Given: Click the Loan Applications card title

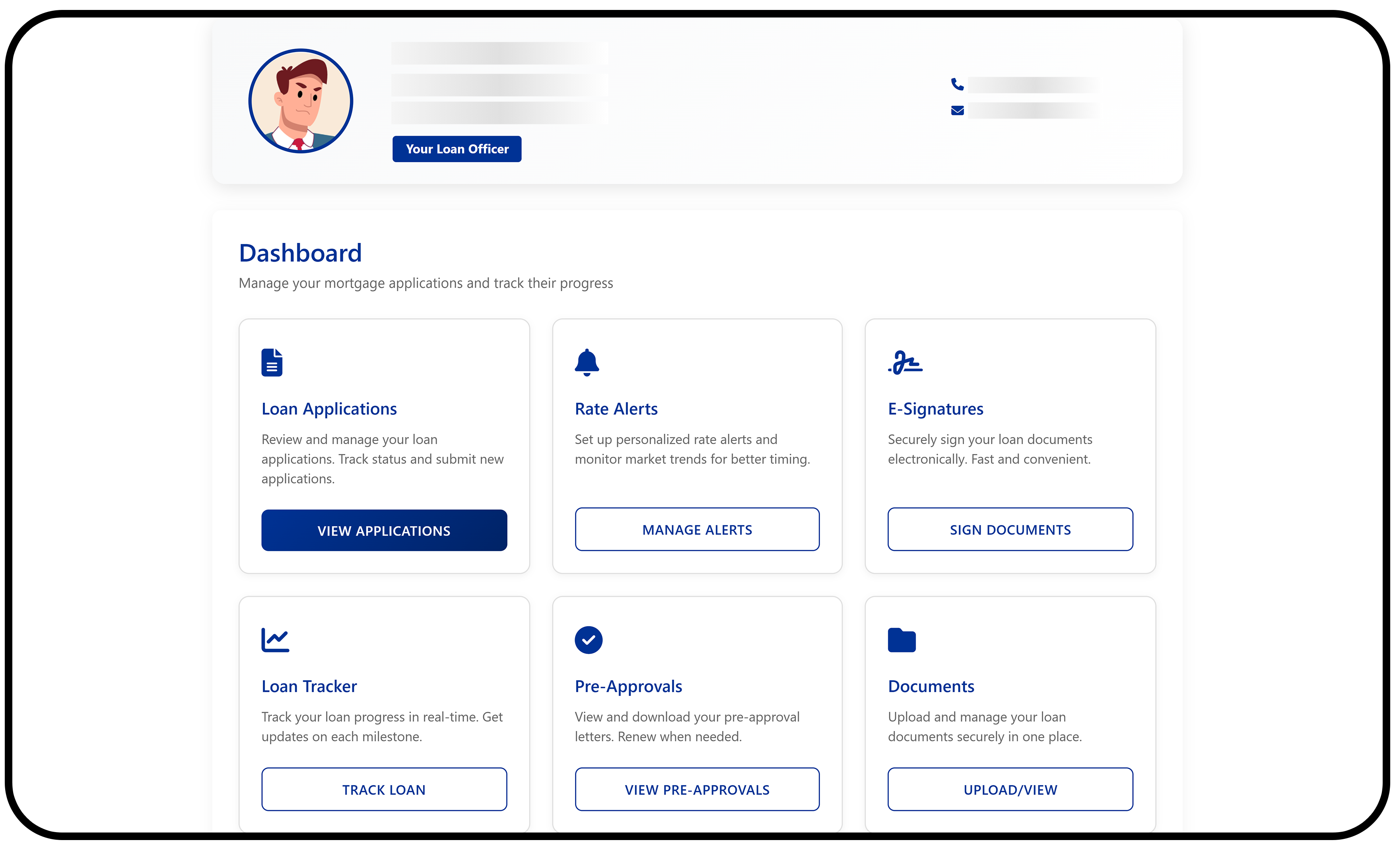Looking at the screenshot, I should [329, 409].
